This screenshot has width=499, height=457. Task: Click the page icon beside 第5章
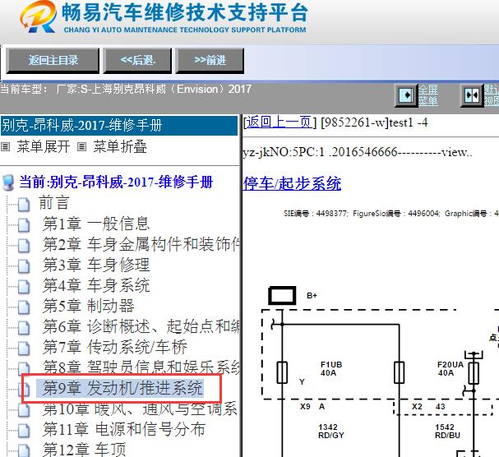click(x=24, y=307)
